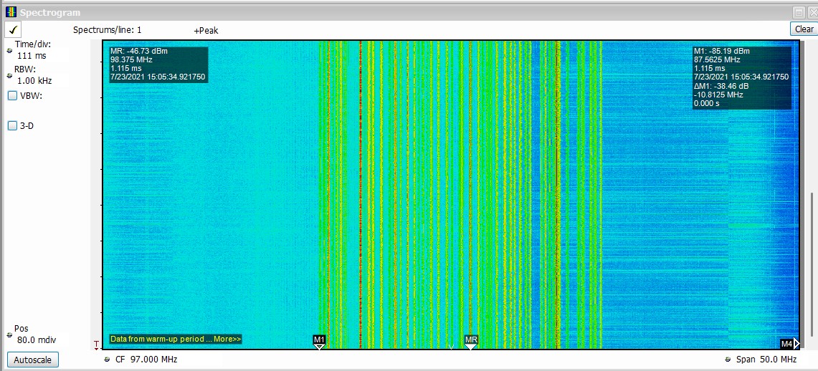Image resolution: width=818 pixels, height=371 pixels.
Task: Click the MR marker readout box
Action: pos(158,64)
